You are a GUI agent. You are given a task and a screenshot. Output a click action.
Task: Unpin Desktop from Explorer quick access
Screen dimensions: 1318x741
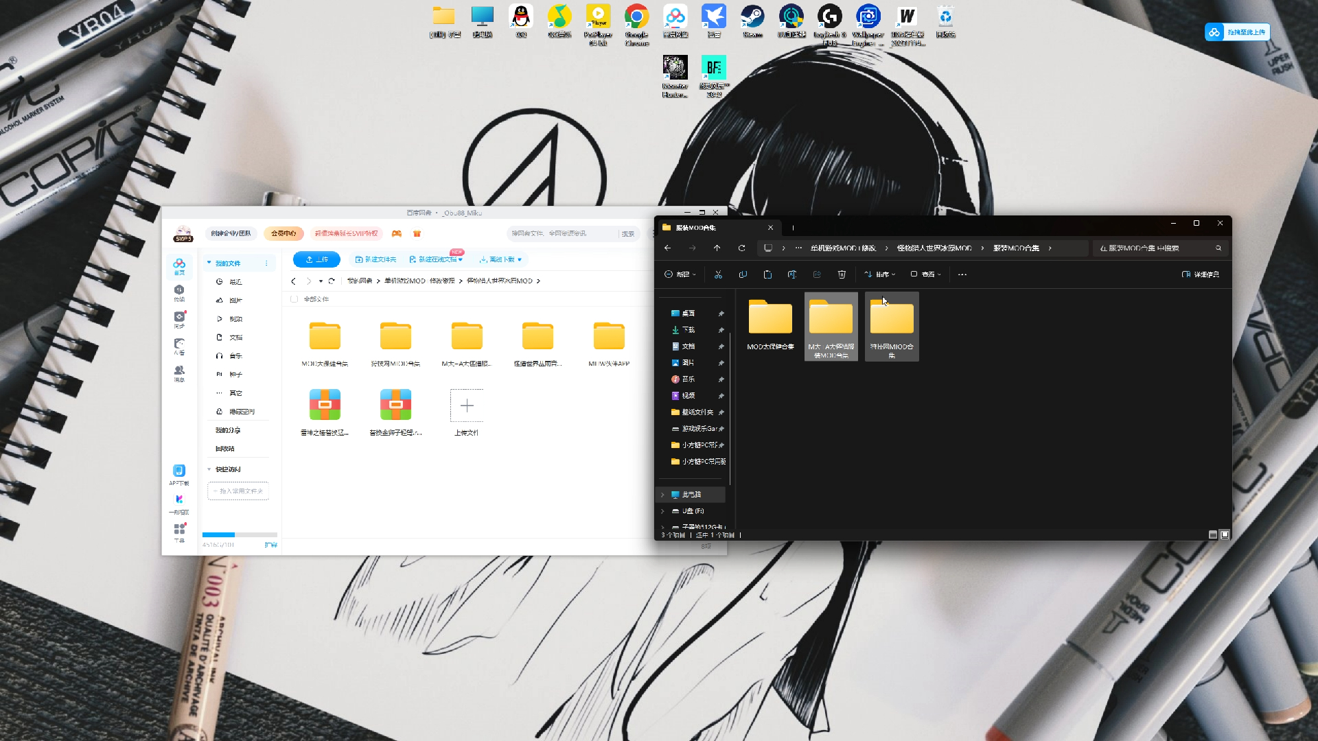pos(721,314)
